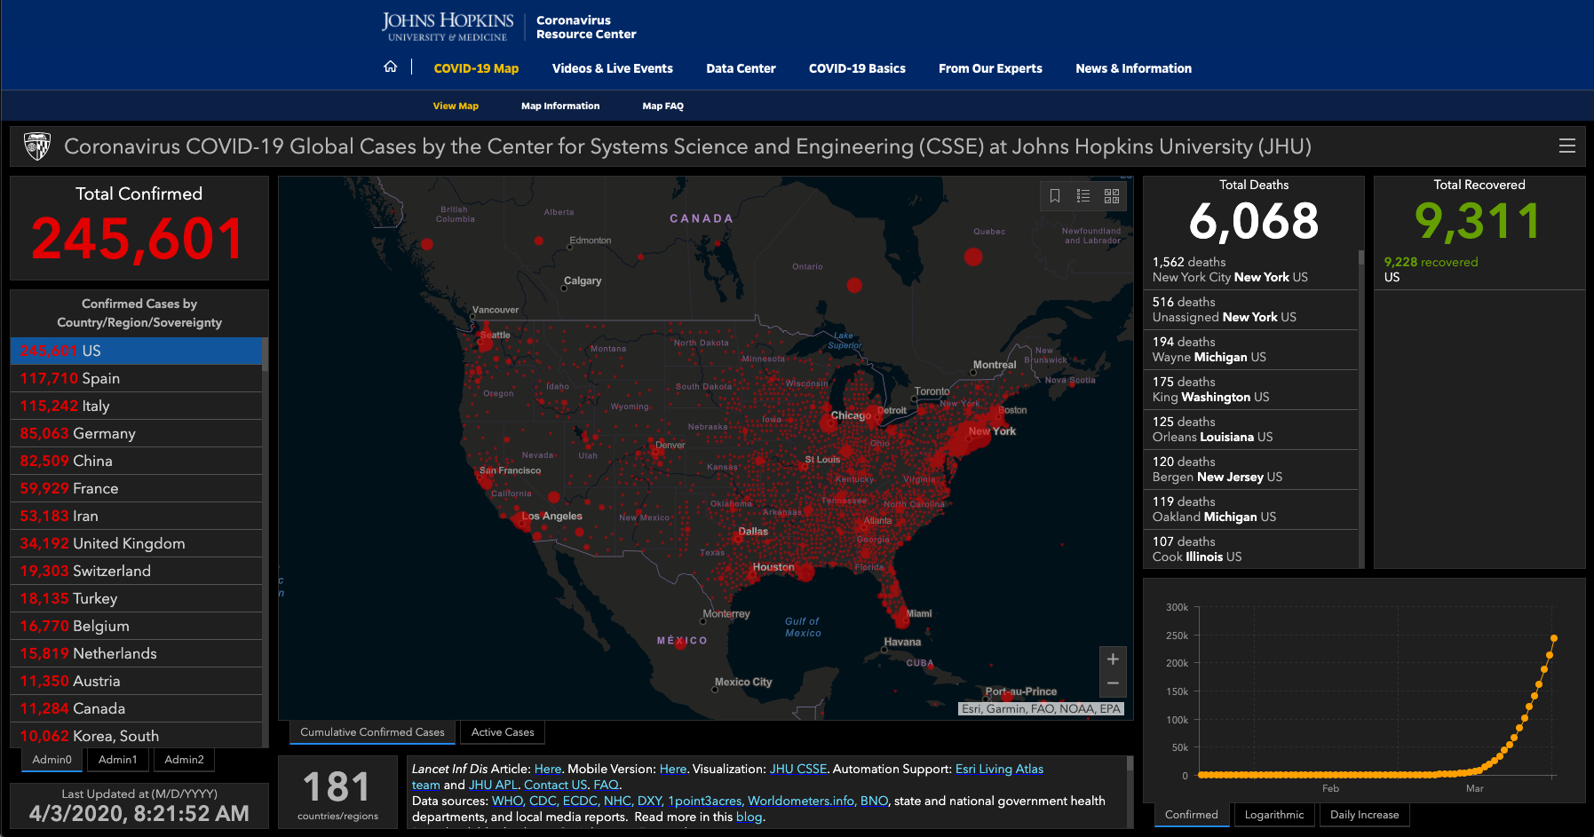Screen dimensions: 1594x837
Task: Select Belgium in the country list
Action: coord(136,626)
